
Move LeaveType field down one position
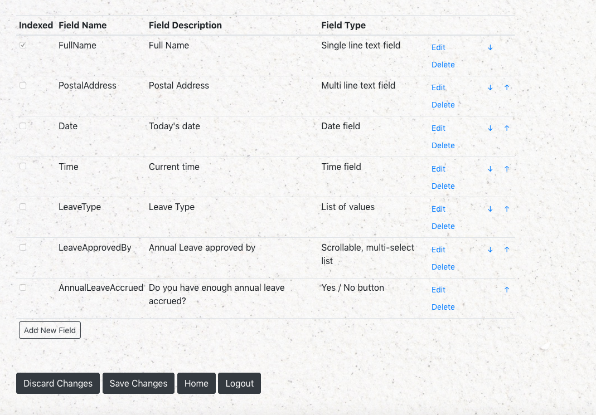point(490,209)
